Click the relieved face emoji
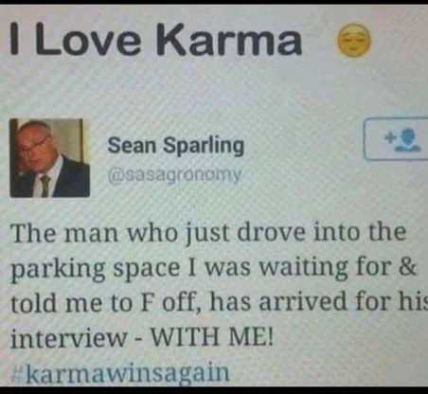Viewport: 428px width, 394px height. 355,40
